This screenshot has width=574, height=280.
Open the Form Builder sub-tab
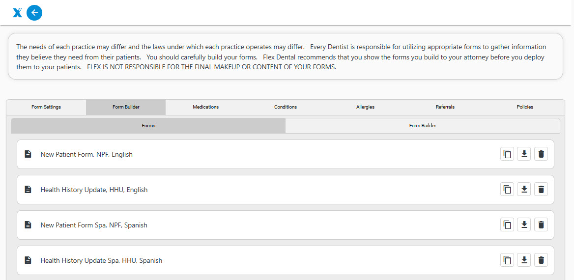pyautogui.click(x=422, y=126)
